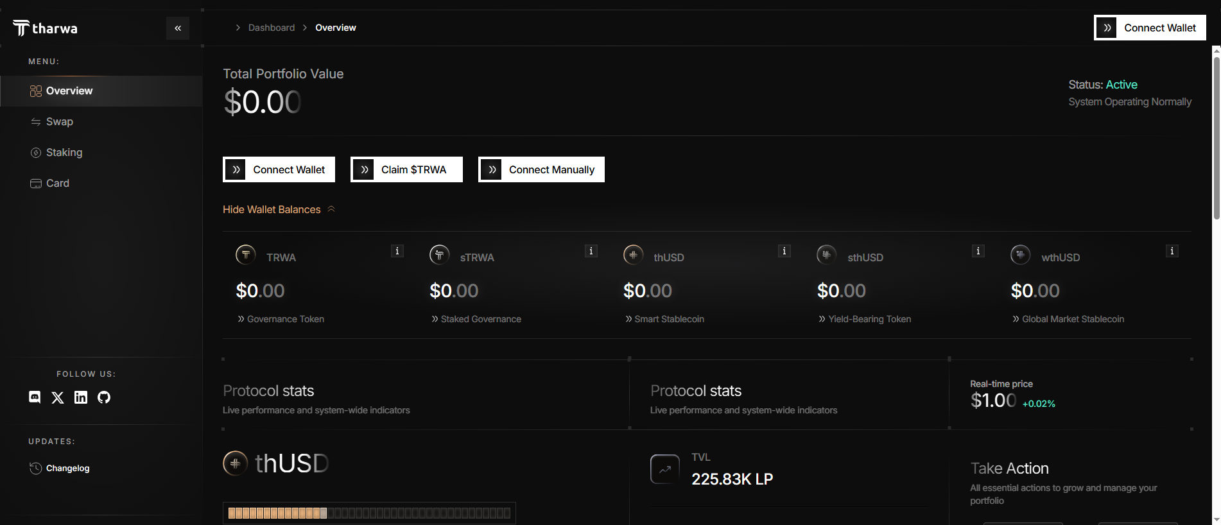Screen dimensions: 1221x525
Task: Collapse the sidebar with double-chevron button
Action: [x=178, y=28]
